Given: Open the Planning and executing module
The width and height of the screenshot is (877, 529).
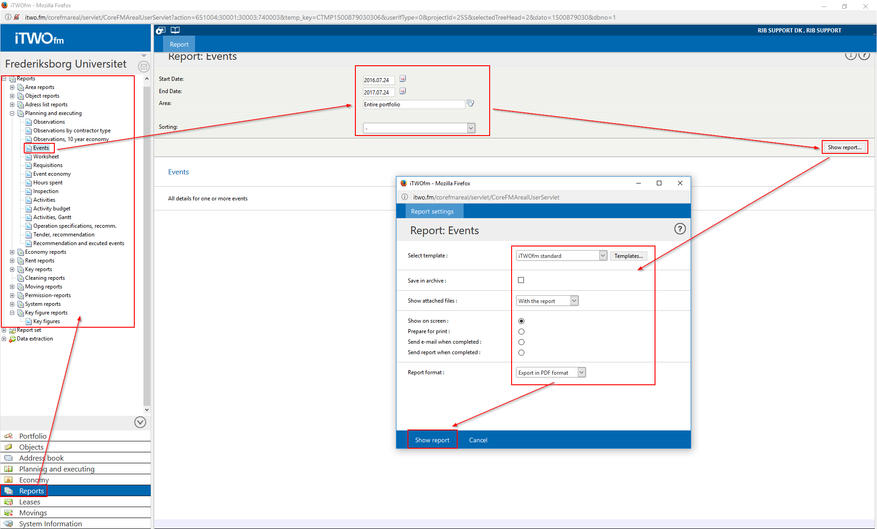Looking at the screenshot, I should point(57,469).
